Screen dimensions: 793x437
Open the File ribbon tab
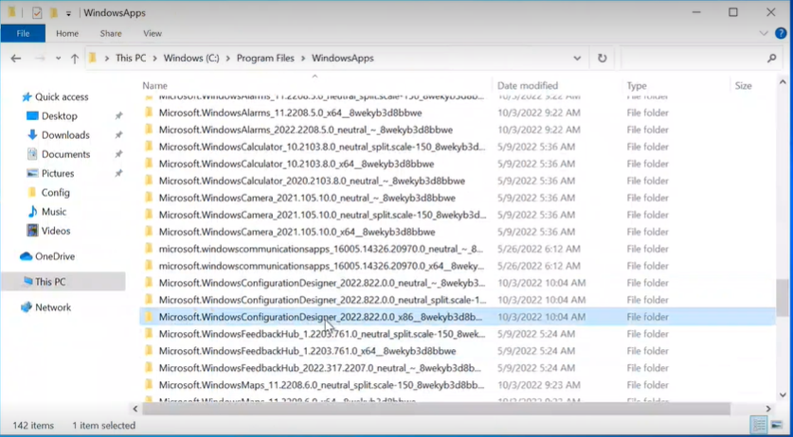point(23,33)
